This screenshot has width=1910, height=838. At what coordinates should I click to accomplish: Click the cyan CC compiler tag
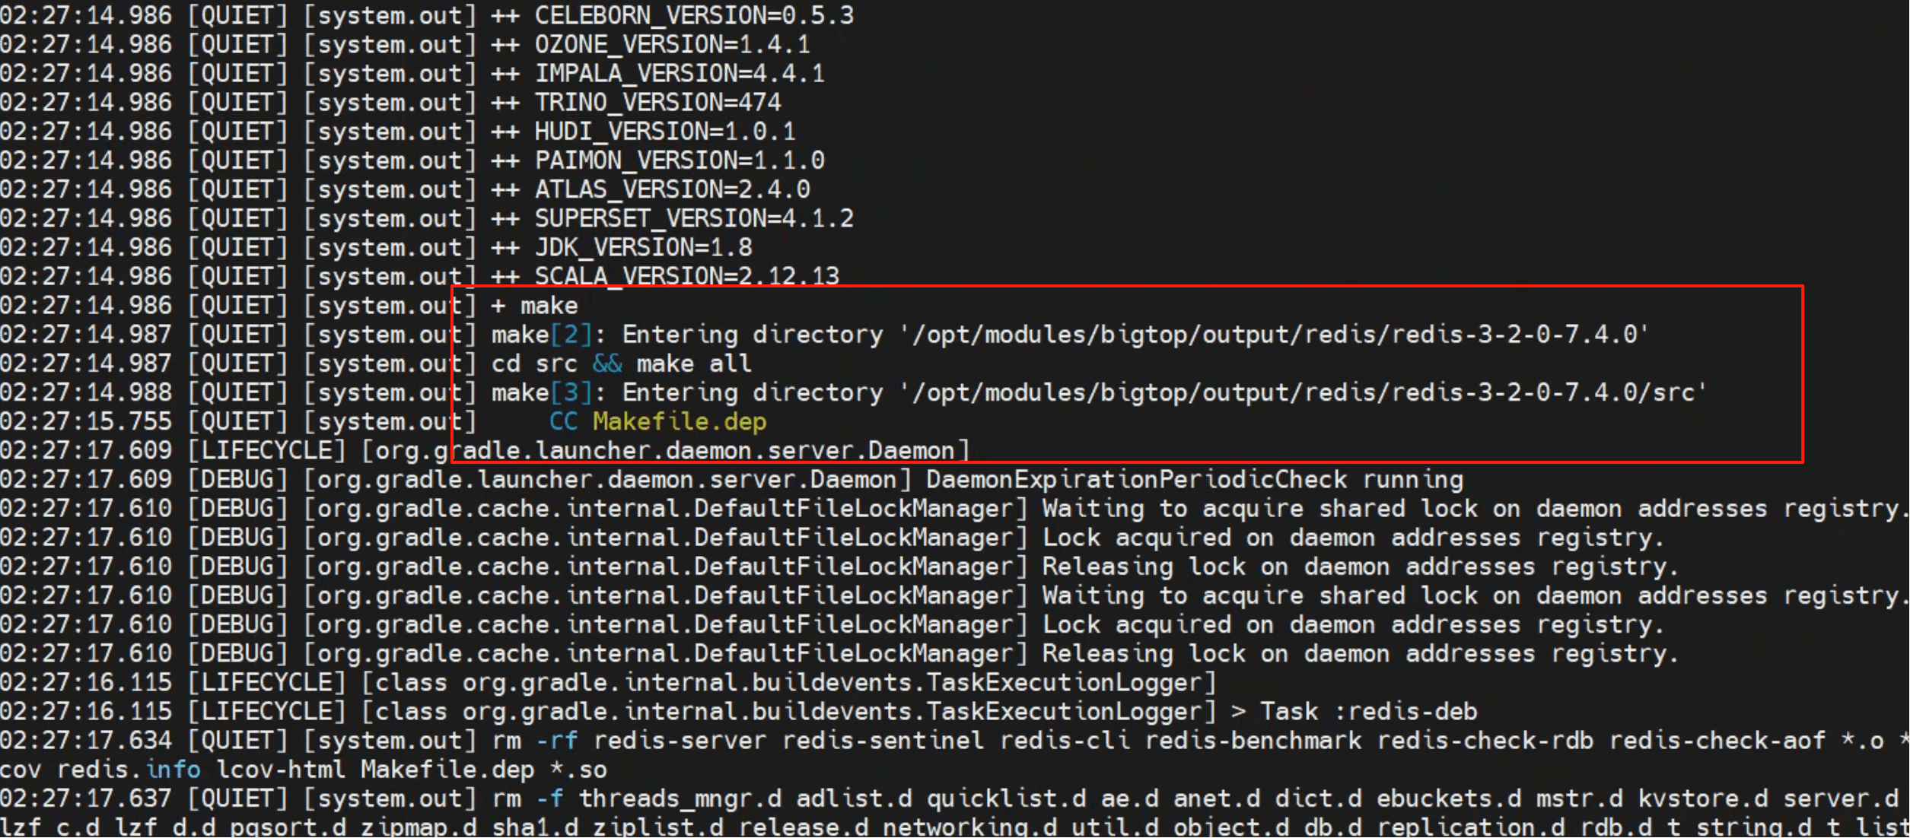point(563,421)
